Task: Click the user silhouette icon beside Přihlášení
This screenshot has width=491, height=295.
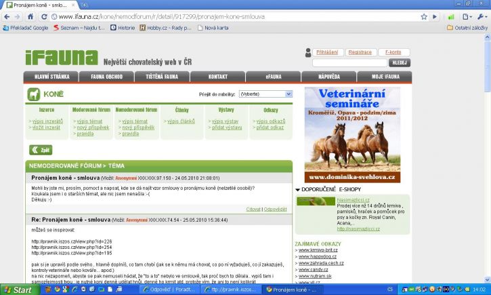Action: pos(308,53)
